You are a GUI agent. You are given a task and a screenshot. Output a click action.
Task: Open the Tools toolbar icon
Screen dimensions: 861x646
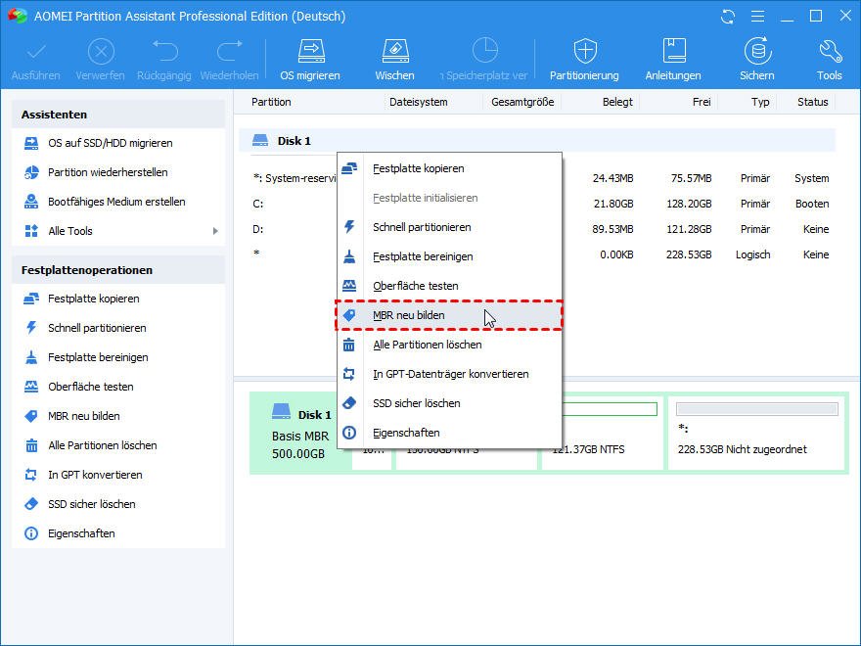[829, 59]
